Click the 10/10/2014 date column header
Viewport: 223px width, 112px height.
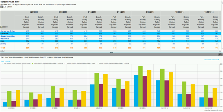(209, 12)
